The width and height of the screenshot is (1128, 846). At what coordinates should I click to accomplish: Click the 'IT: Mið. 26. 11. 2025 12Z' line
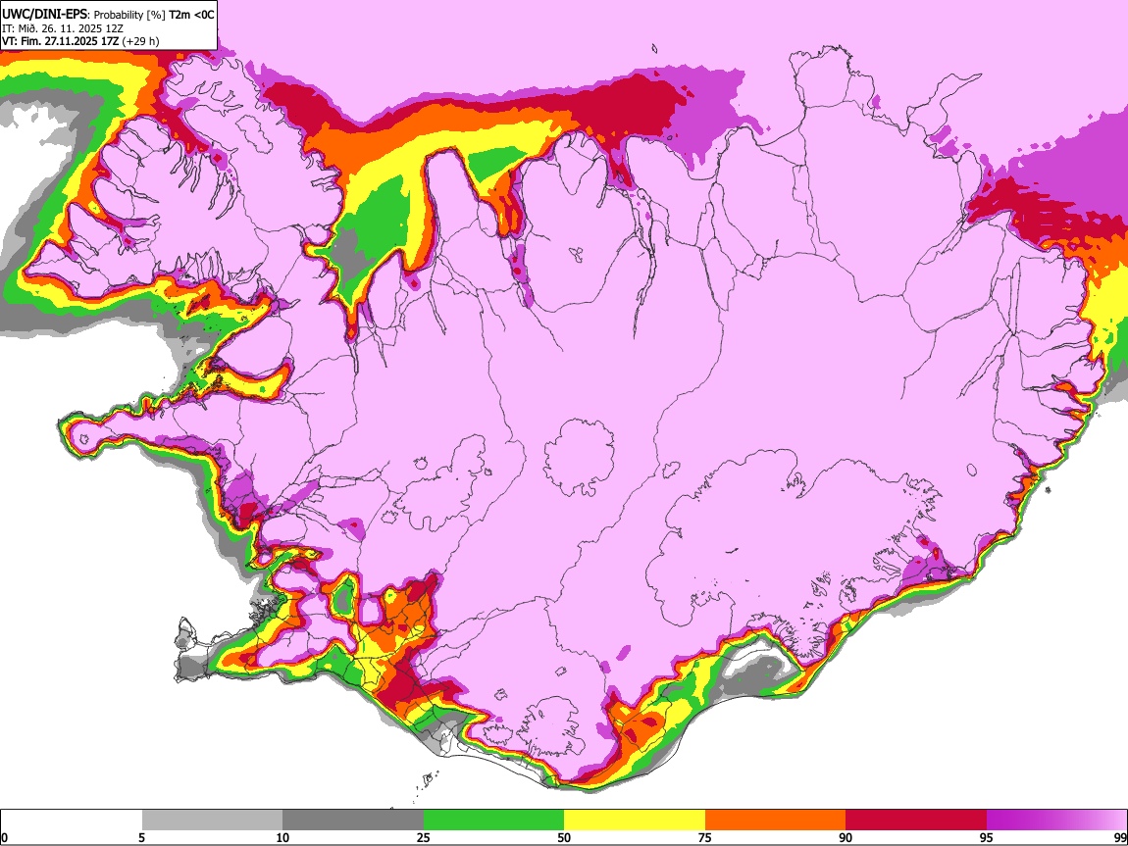[x=63, y=28]
